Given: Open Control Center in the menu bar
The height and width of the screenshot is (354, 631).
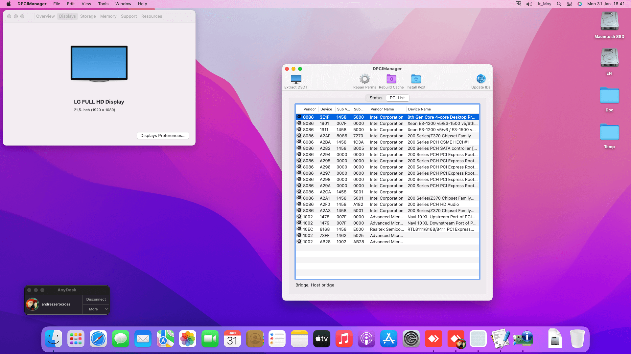Looking at the screenshot, I should [x=570, y=4].
